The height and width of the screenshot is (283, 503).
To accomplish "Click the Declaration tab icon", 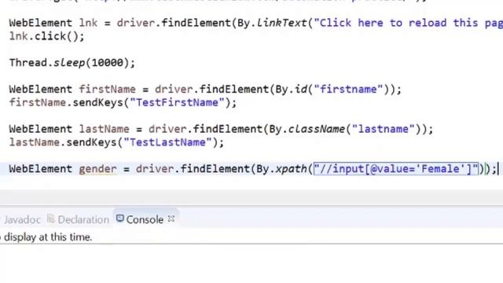I will point(50,219).
